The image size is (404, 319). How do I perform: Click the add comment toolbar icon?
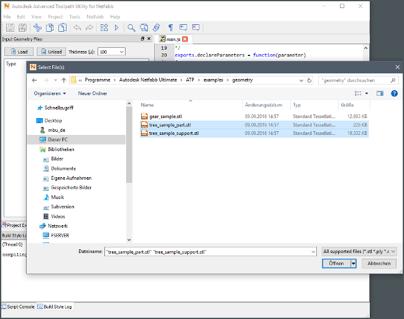pyautogui.click(x=183, y=27)
